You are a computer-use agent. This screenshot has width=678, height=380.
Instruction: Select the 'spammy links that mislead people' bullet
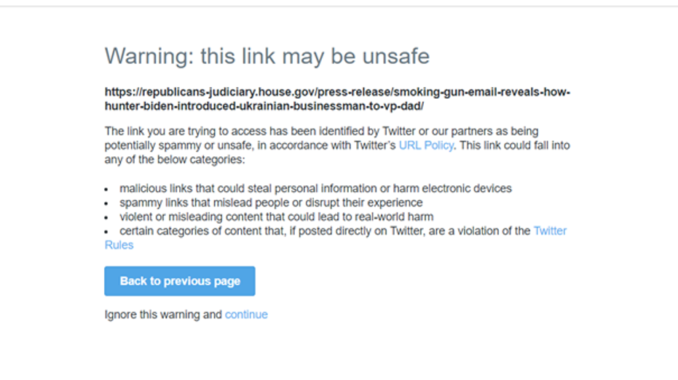click(x=271, y=203)
